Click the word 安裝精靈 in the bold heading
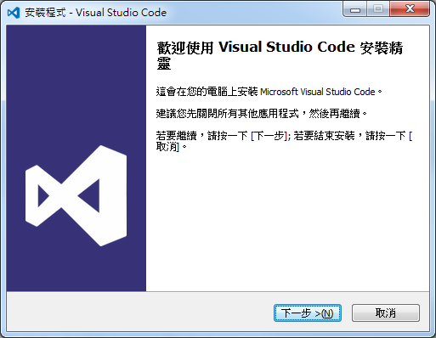The image size is (436, 338). pyautogui.click(x=382, y=48)
